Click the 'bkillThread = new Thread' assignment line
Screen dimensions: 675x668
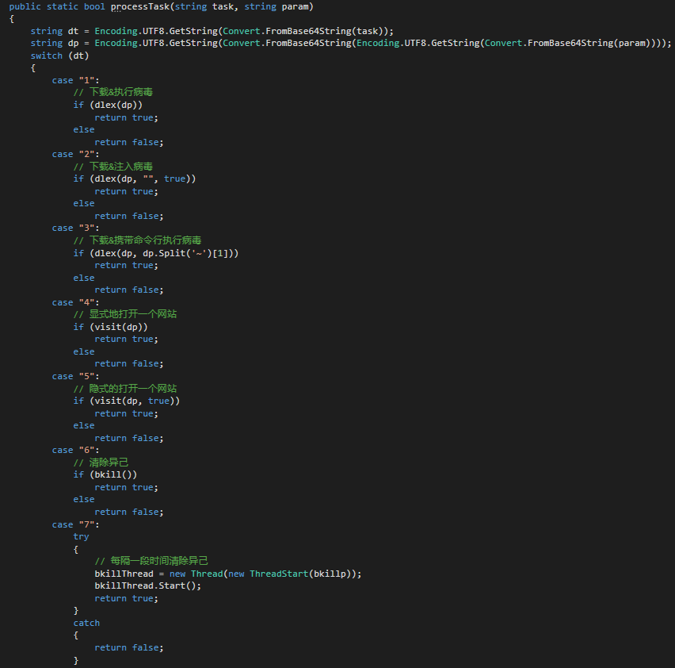[x=228, y=574]
